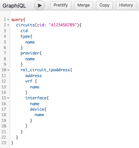The width and height of the screenshot is (139, 148).
Task: Click line number 23 in the gutter
Action: (x=4, y=143)
